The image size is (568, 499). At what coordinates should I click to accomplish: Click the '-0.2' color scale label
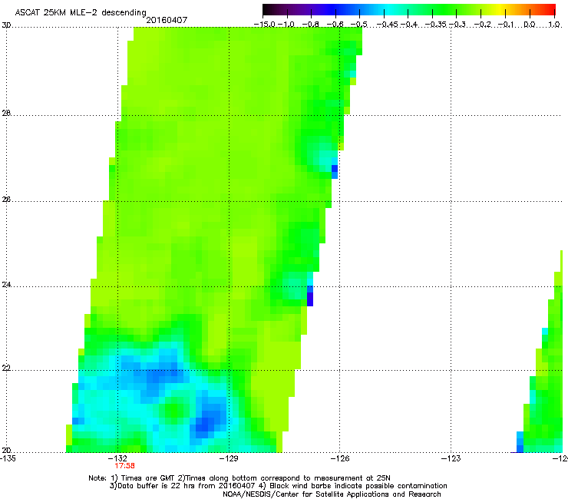482,25
